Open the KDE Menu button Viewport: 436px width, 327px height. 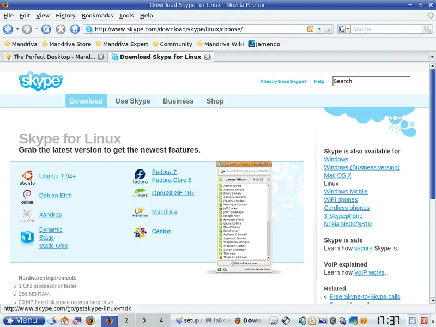(24, 320)
